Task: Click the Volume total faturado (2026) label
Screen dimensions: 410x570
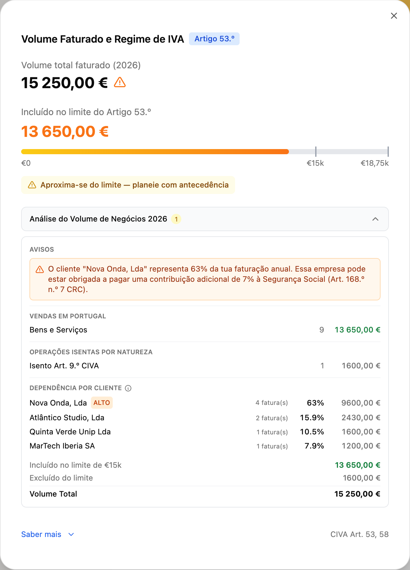Action: click(81, 65)
